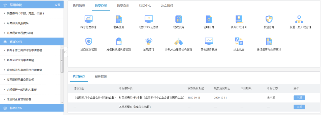Screen dimensions: 321x115
Task: Click 申报期限 column header
Action: [x=246, y=88]
